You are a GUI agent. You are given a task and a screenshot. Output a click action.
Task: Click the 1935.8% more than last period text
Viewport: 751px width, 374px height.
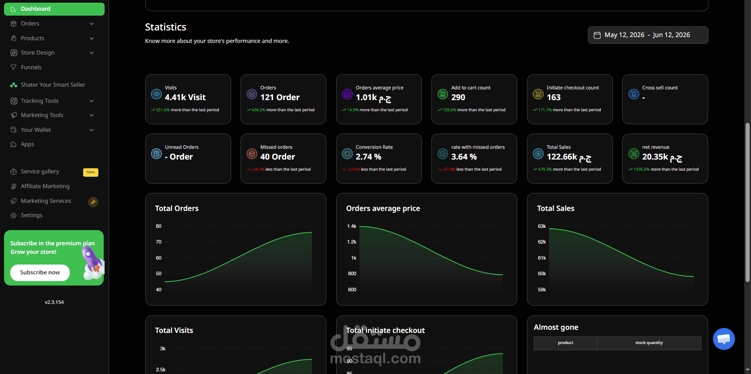coord(664,169)
